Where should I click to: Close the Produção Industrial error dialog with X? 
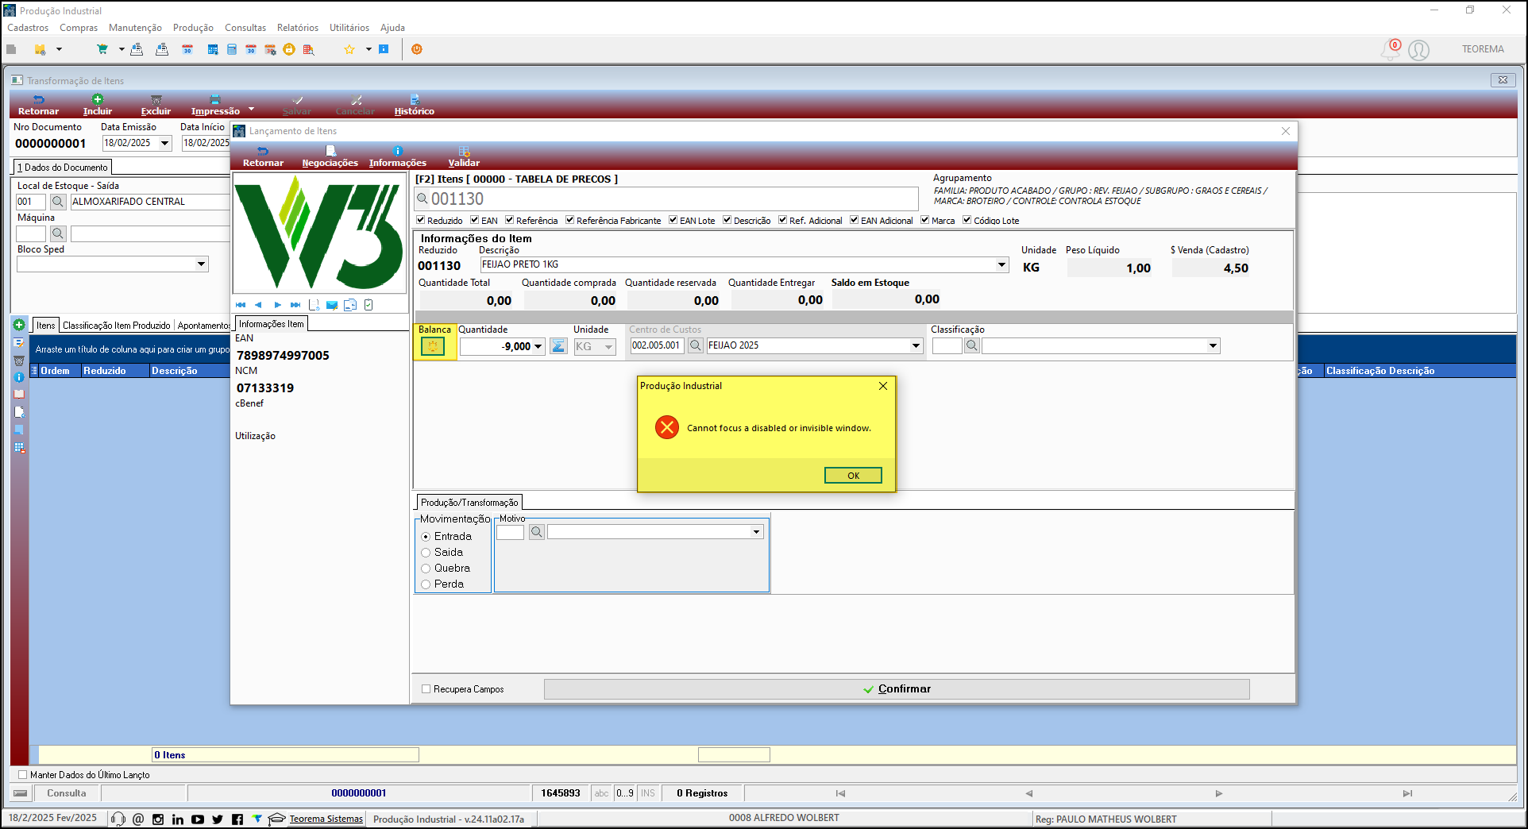click(883, 386)
